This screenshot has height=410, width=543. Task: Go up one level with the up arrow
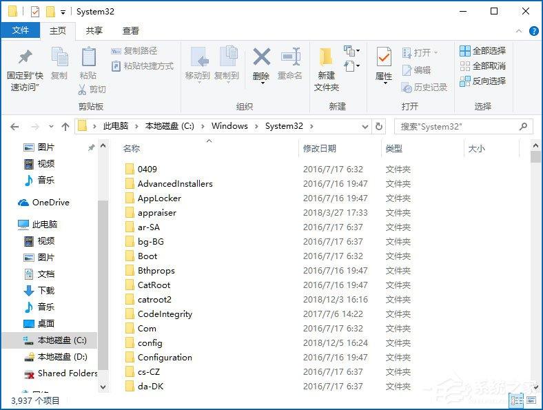click(65, 127)
